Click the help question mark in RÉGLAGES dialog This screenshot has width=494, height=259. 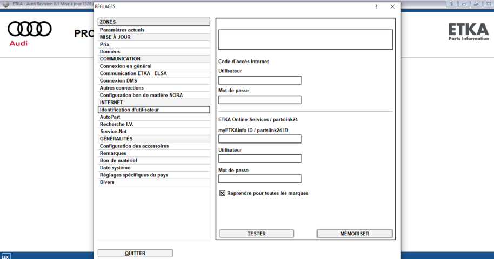[376, 6]
